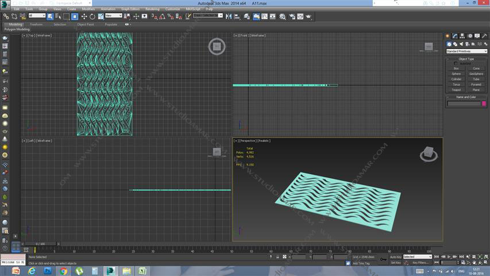Click the pink object color swatch
This screenshot has height=276, width=490.
(484, 103)
